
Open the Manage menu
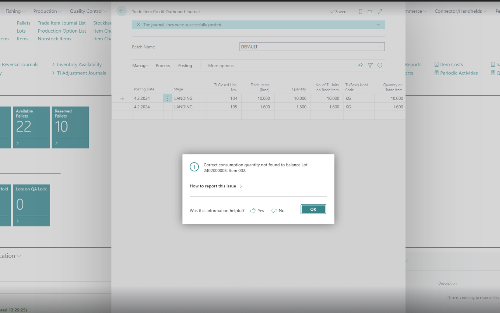coord(140,66)
